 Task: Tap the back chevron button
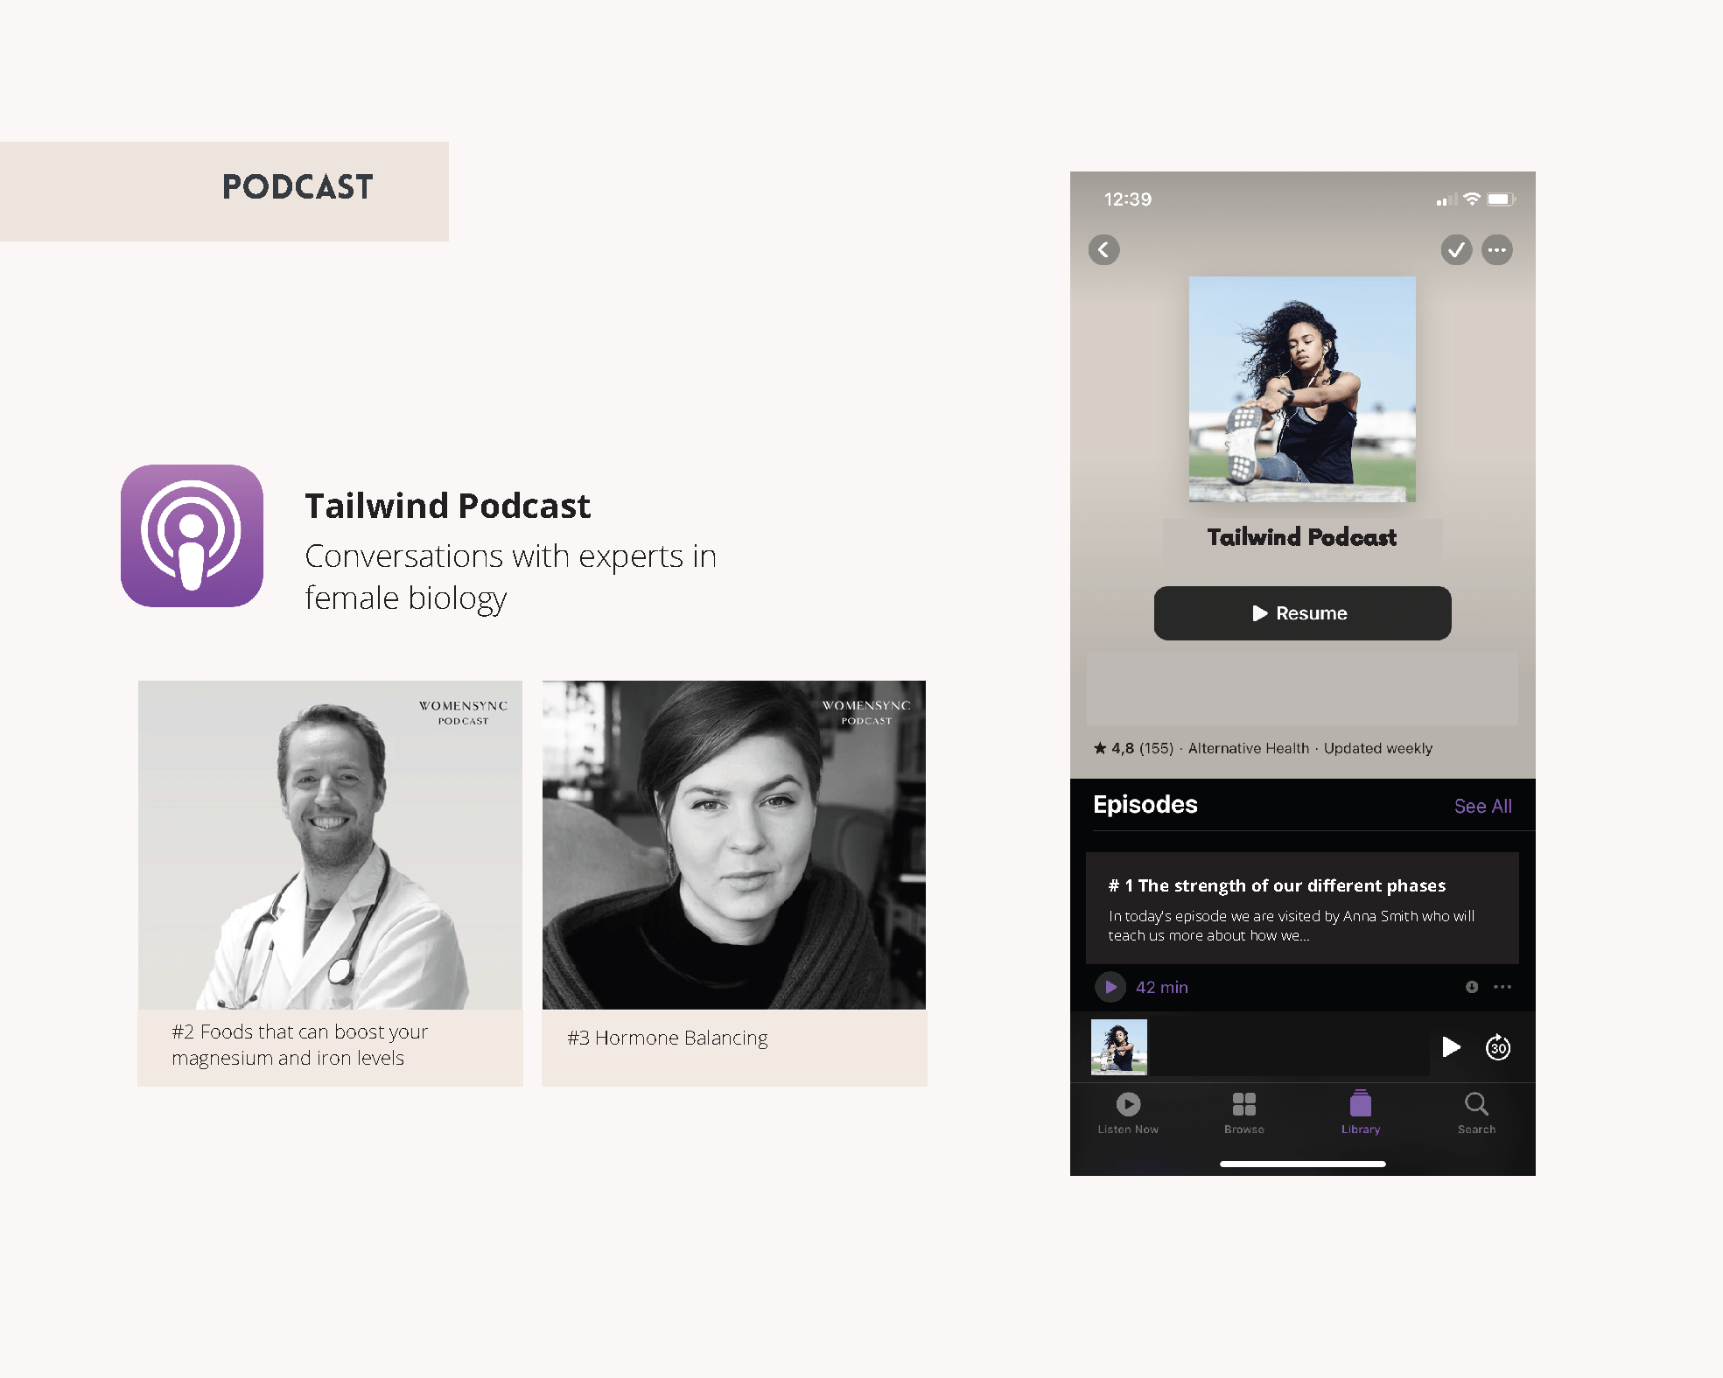[1103, 250]
